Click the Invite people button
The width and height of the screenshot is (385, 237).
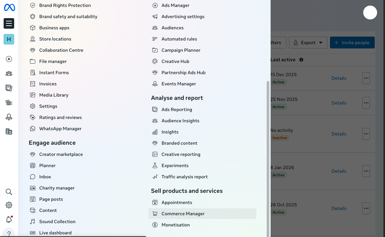pyautogui.click(x=352, y=43)
